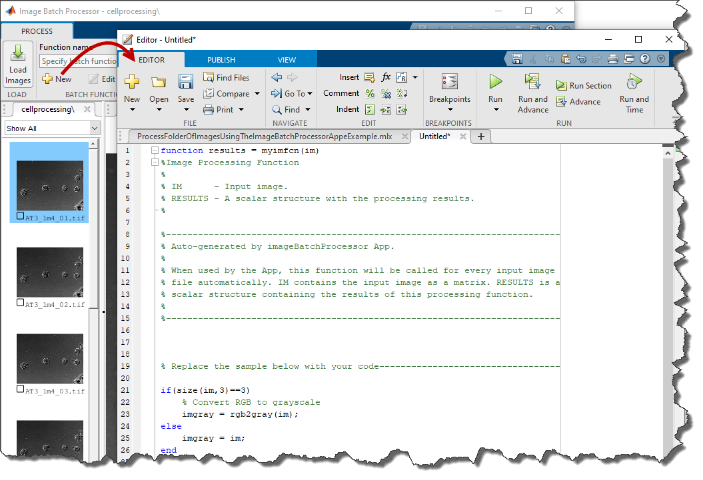The image size is (703, 480).
Task: Close the Untitled* document tab
Action: (463, 136)
